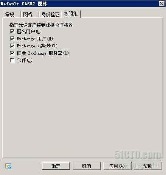This screenshot has height=175, width=166.
Task: Close the Default CAS02 属性 dialog
Action: pyautogui.click(x=162, y=4)
